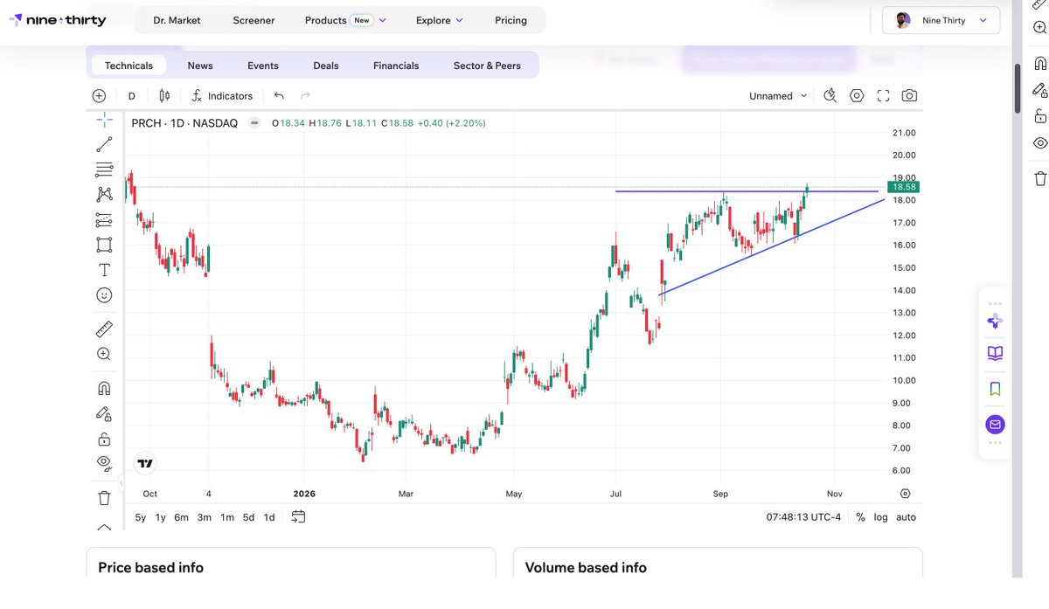Select the rectangle shape tool
1049x609 pixels.
click(104, 245)
